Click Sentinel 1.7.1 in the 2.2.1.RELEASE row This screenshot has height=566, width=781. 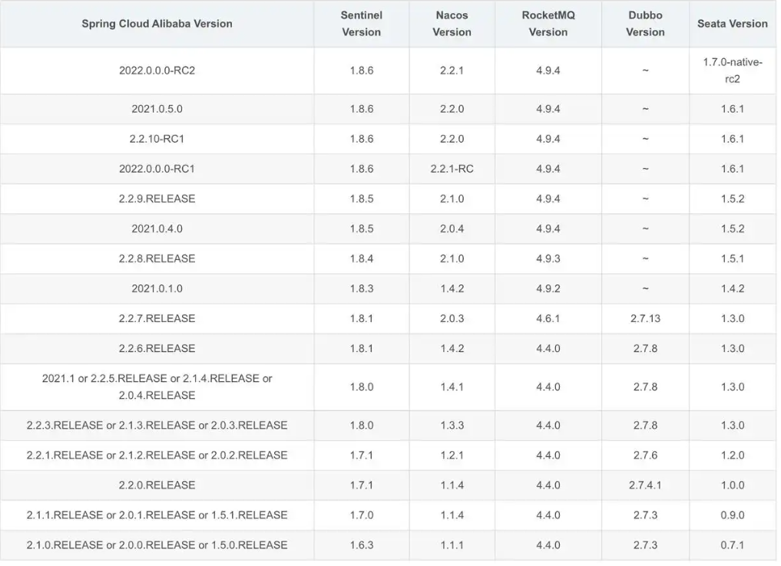click(362, 455)
